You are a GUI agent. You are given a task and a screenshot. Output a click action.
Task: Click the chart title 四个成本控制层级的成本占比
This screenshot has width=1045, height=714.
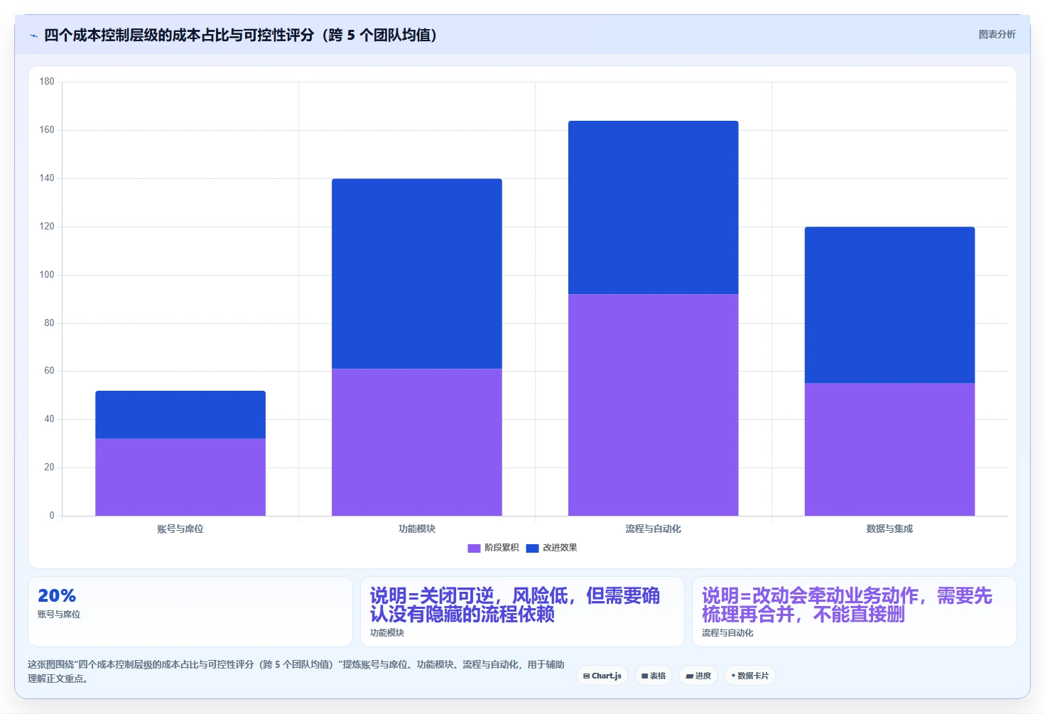241,35
